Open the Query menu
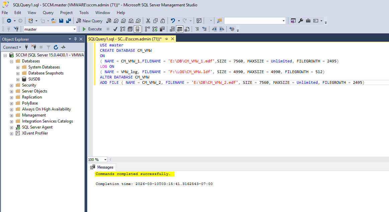Image resolution: width=389 pixels, height=212 pixels. (48, 13)
